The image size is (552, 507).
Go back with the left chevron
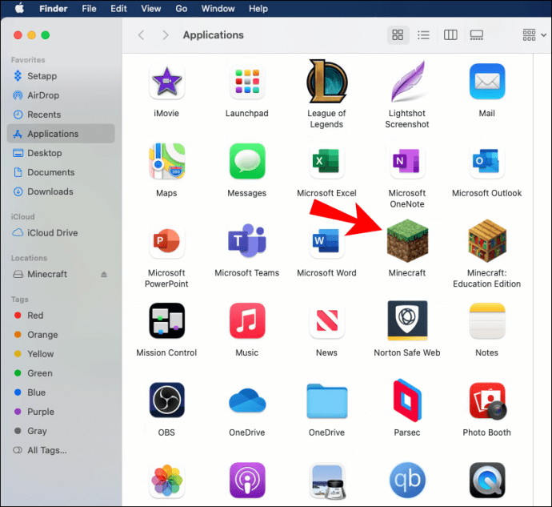click(141, 35)
